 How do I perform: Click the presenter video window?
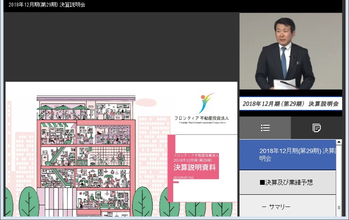(291, 51)
